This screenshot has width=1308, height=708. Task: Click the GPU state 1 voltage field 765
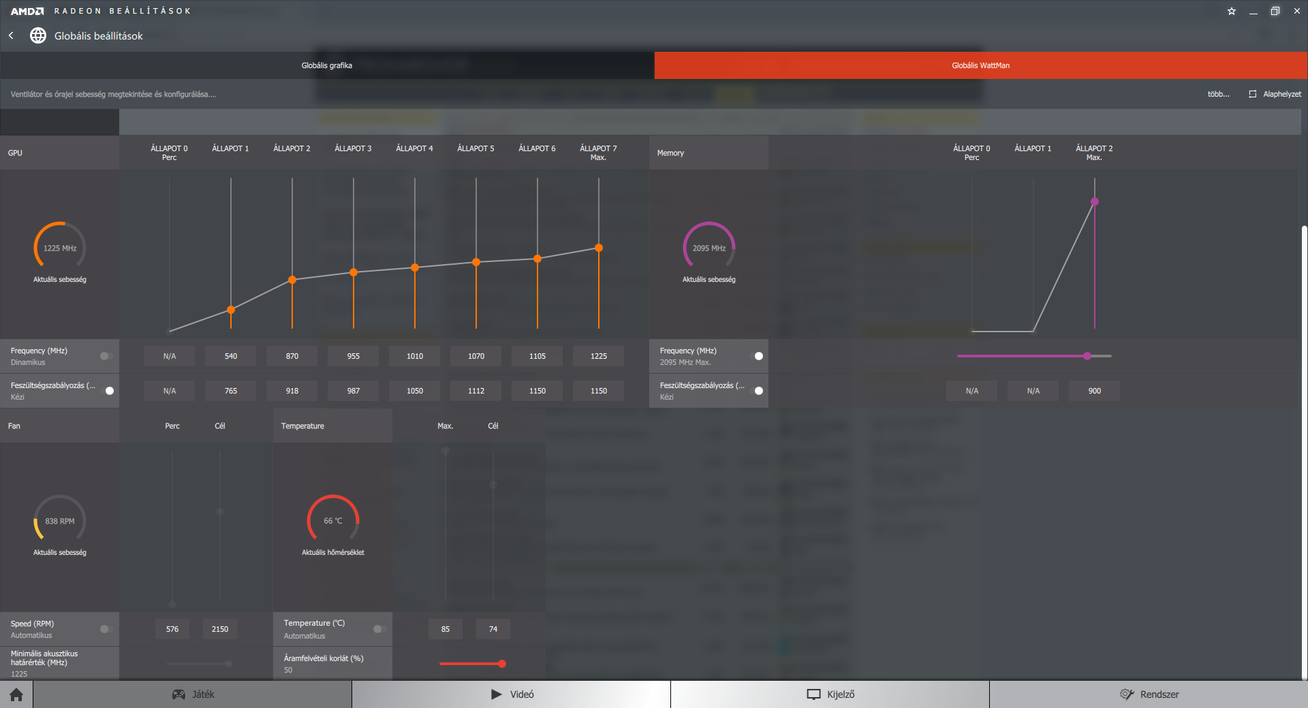click(x=231, y=391)
